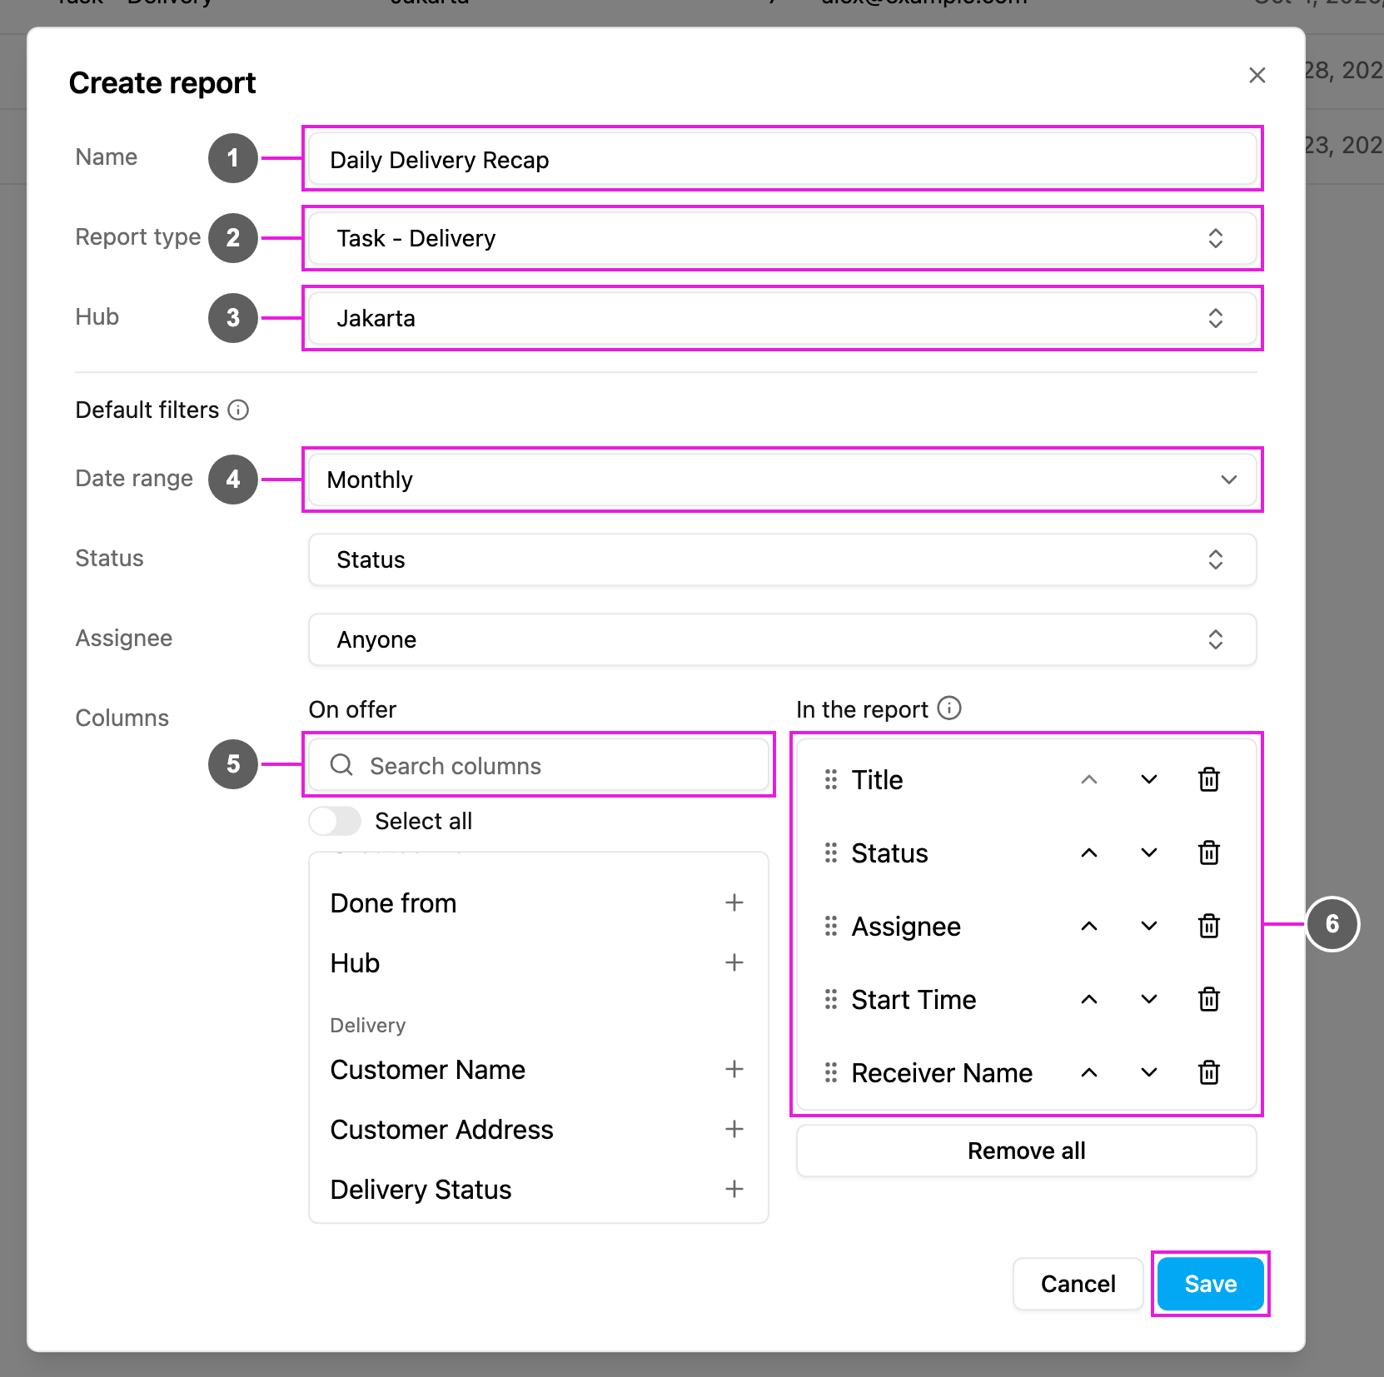The image size is (1384, 1377).
Task: Add Customer Name column
Action: coord(734,1070)
